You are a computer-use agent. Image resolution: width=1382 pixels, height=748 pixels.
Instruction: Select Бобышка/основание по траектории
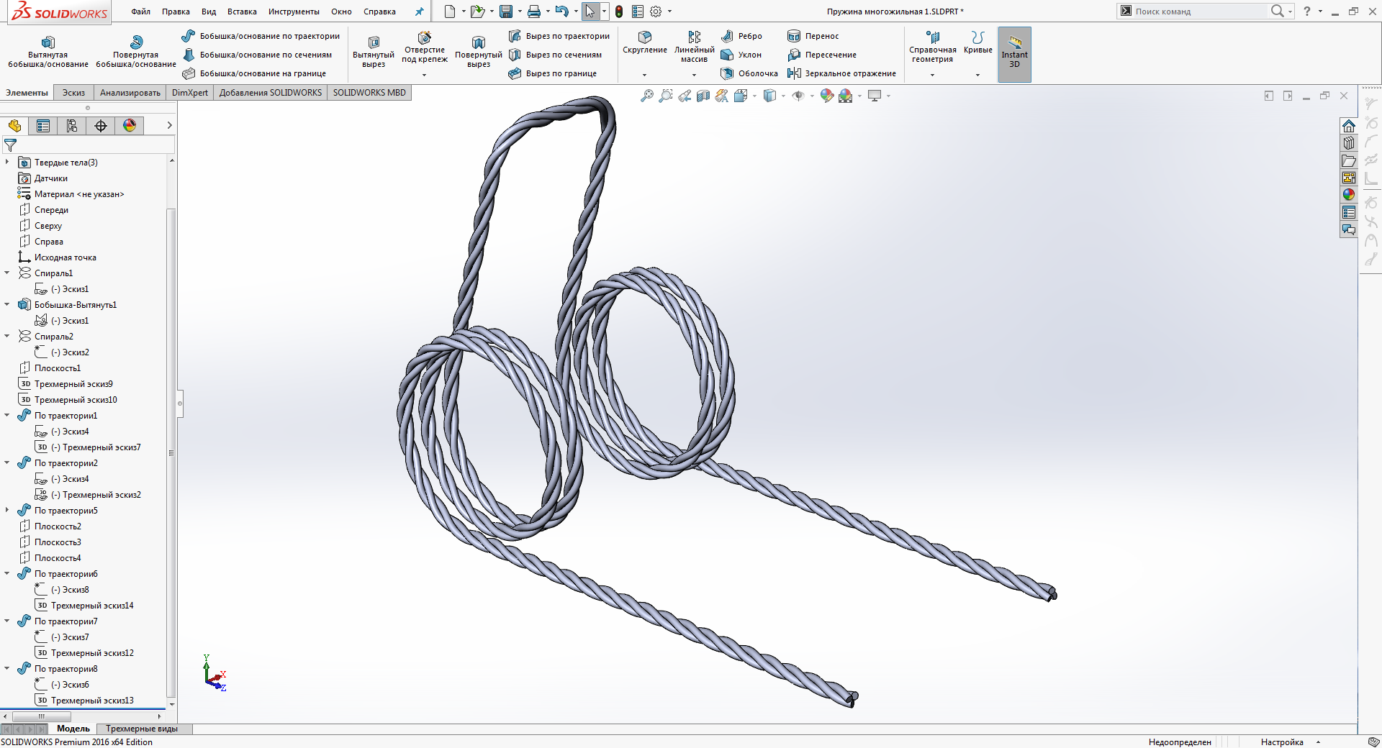click(x=261, y=36)
